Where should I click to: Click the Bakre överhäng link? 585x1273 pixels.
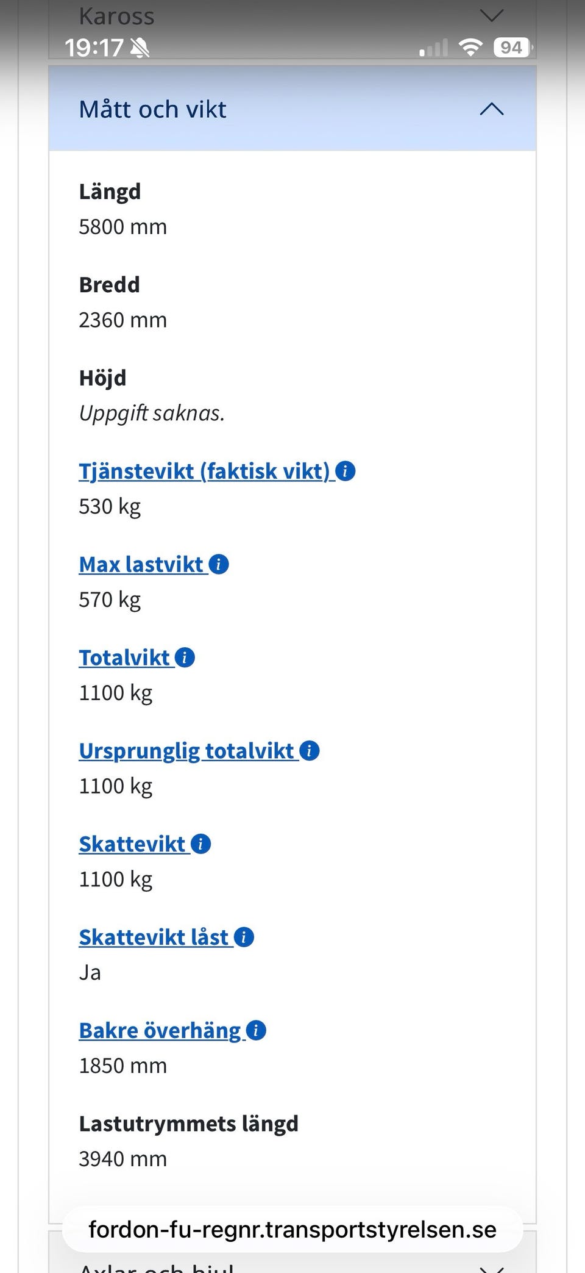(160, 1031)
